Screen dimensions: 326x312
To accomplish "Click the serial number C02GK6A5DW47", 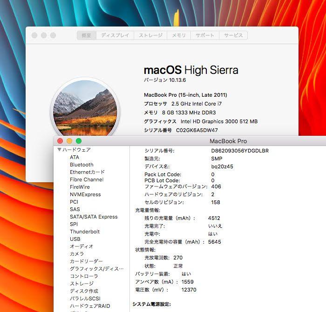I will [x=197, y=130].
